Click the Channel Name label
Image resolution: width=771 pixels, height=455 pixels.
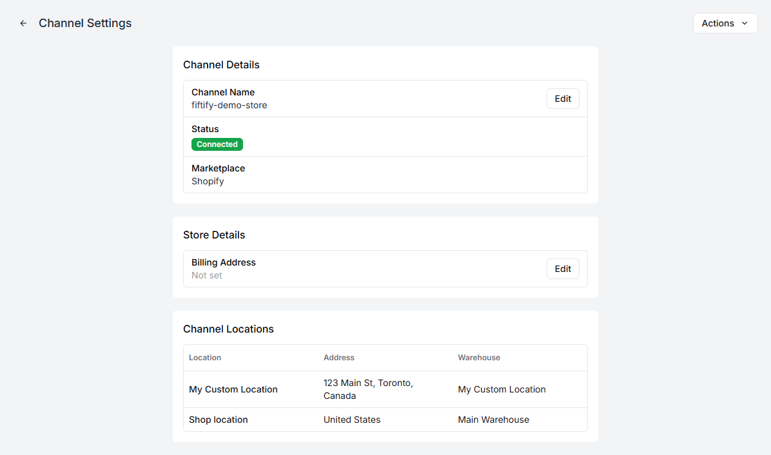(x=223, y=92)
